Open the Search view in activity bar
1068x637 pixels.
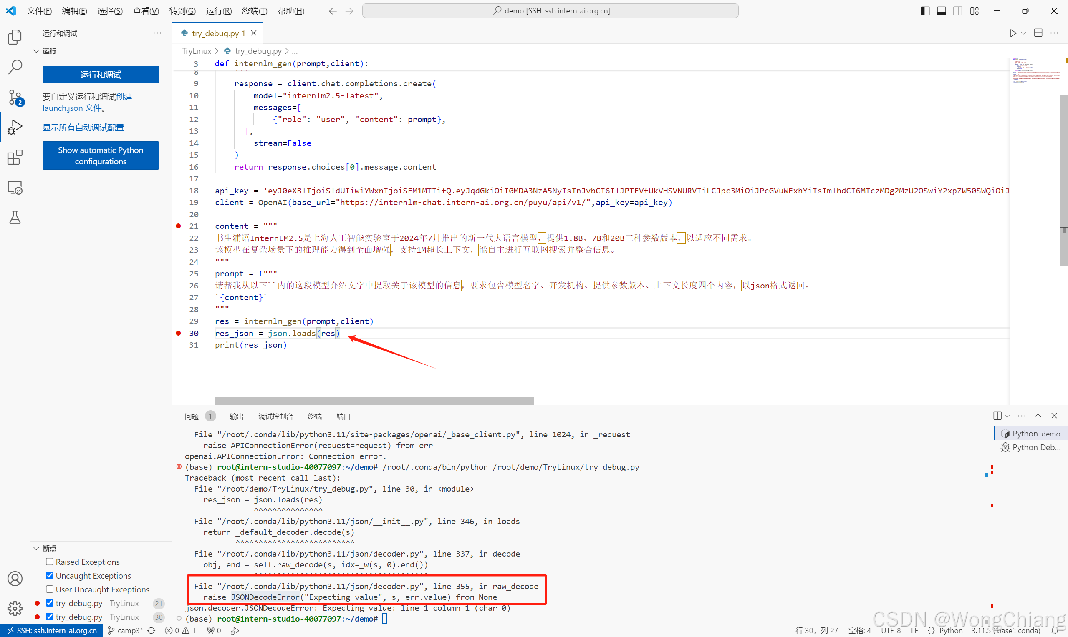click(15, 67)
